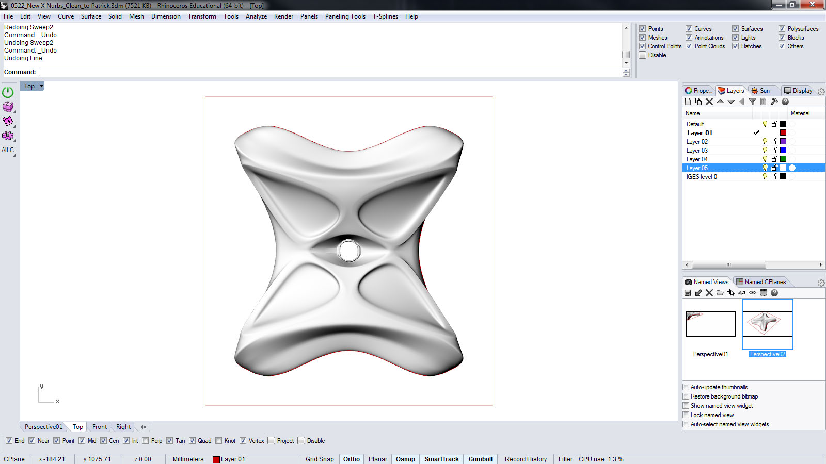Check Lock named view option
Viewport: 826px width, 464px height.
coord(686,415)
